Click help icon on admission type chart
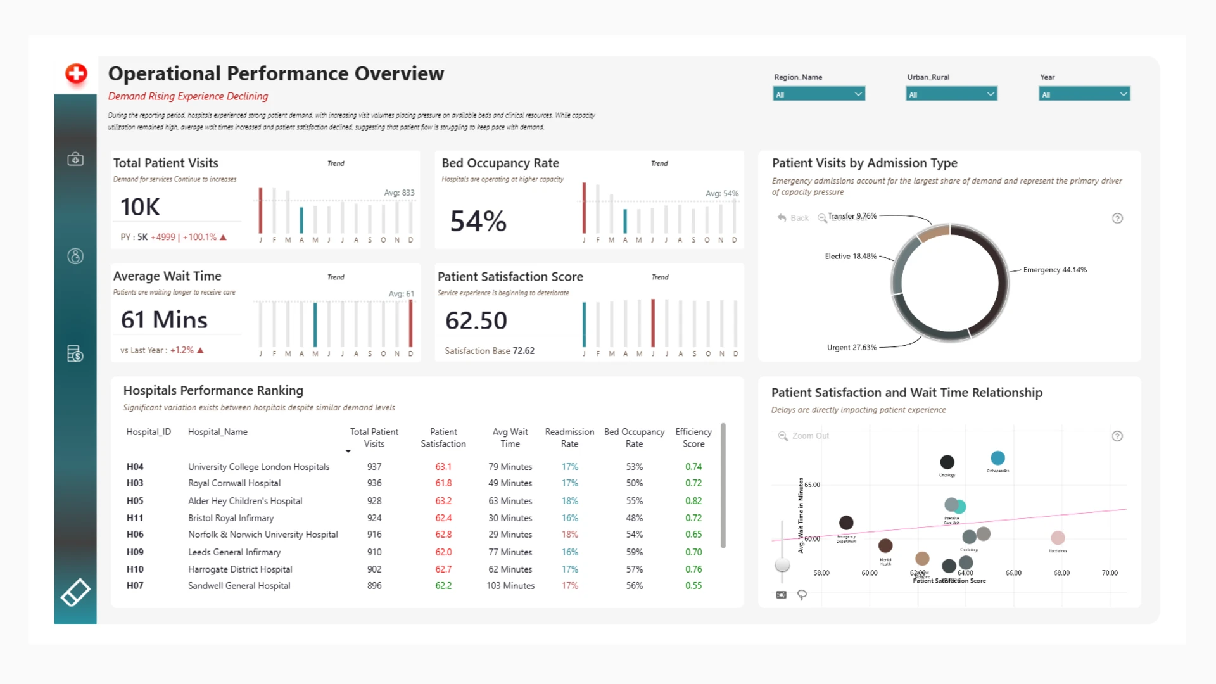Viewport: 1216px width, 684px height. point(1117,218)
